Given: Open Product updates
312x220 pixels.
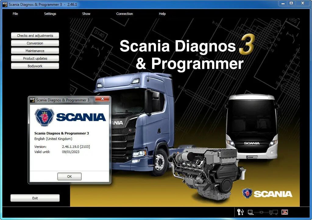Looking at the screenshot, I should tap(35, 58).
